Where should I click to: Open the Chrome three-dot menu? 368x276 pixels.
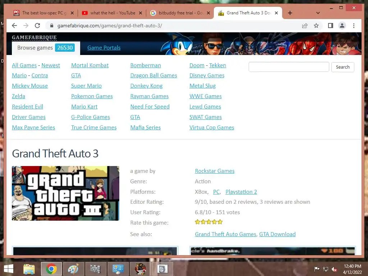coord(354,26)
